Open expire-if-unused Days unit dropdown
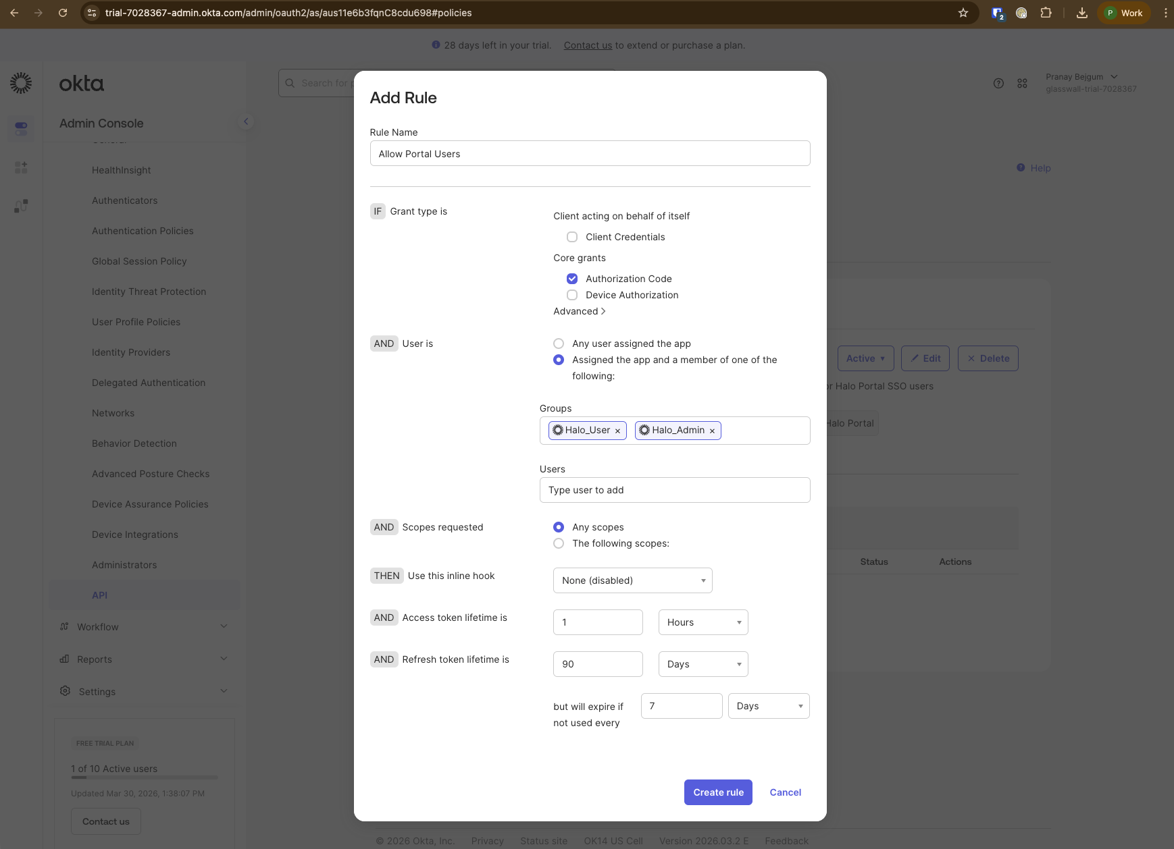The height and width of the screenshot is (849, 1174). [x=769, y=706]
